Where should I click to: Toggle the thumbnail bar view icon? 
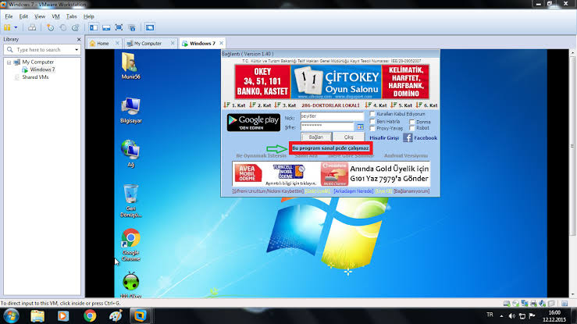point(106,27)
